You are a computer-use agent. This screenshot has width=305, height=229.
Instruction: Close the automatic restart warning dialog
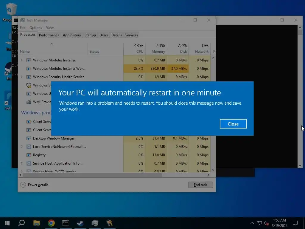[233, 124]
